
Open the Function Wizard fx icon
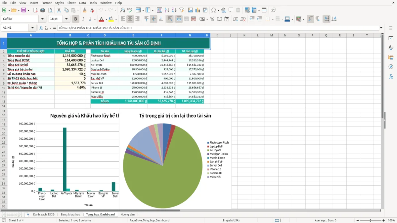41,28
